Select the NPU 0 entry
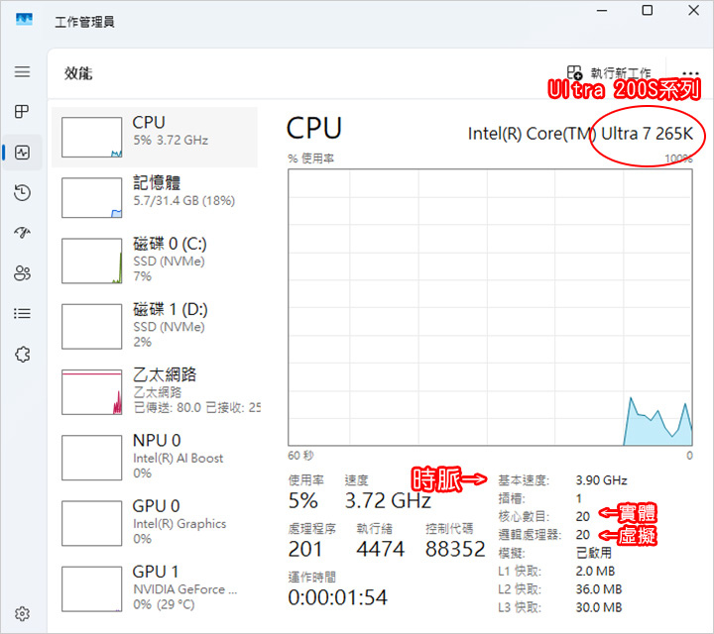Viewport: 714px width, 634px height. (155, 457)
